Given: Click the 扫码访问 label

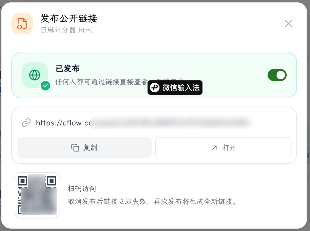Looking at the screenshot, I should [82, 189].
